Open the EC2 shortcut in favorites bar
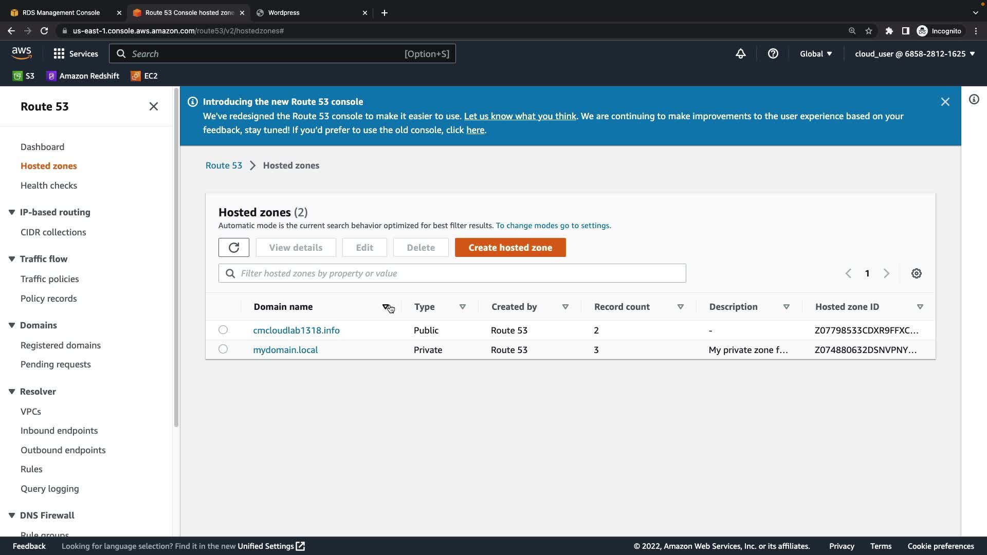This screenshot has width=987, height=555. click(144, 76)
